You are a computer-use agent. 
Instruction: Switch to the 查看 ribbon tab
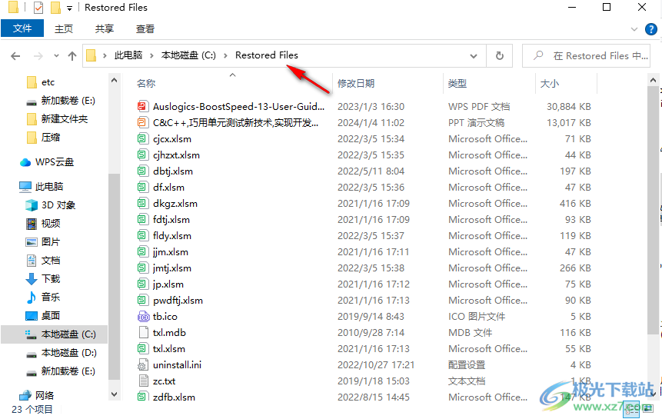point(145,28)
